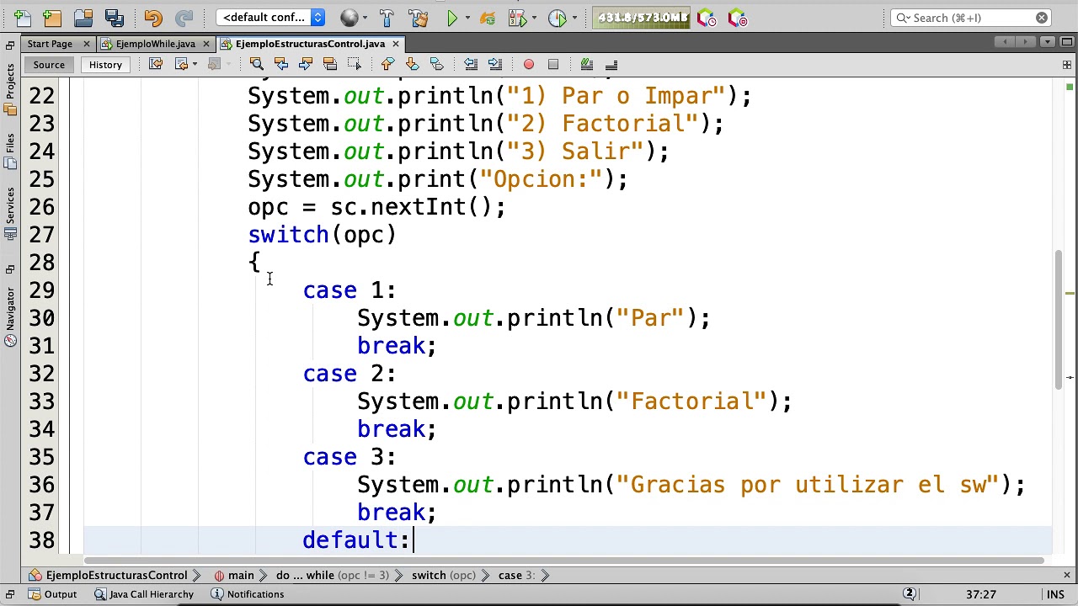
Task: Toggle rectangular selection mode
Action: click(x=355, y=65)
